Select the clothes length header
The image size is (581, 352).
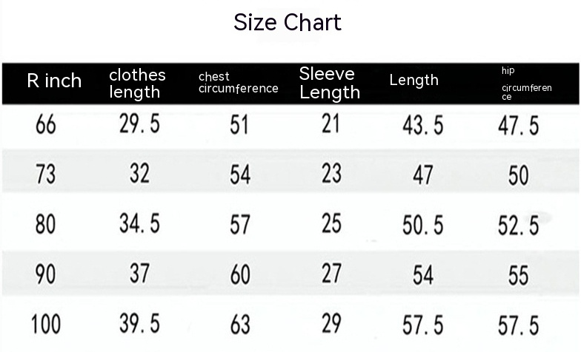pyautogui.click(x=137, y=83)
